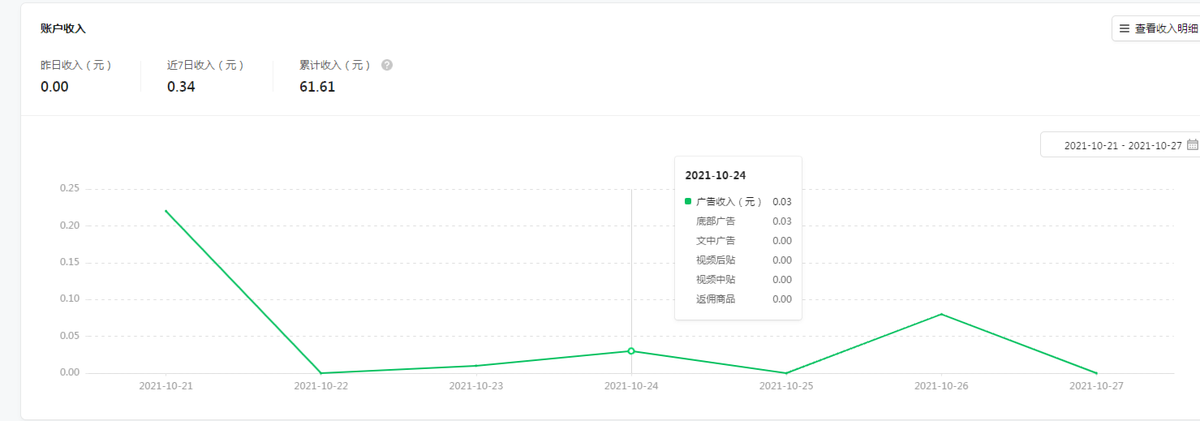Click the 昨日收入 value 0.00
Viewport: 1200px width, 421px height.
tap(54, 87)
